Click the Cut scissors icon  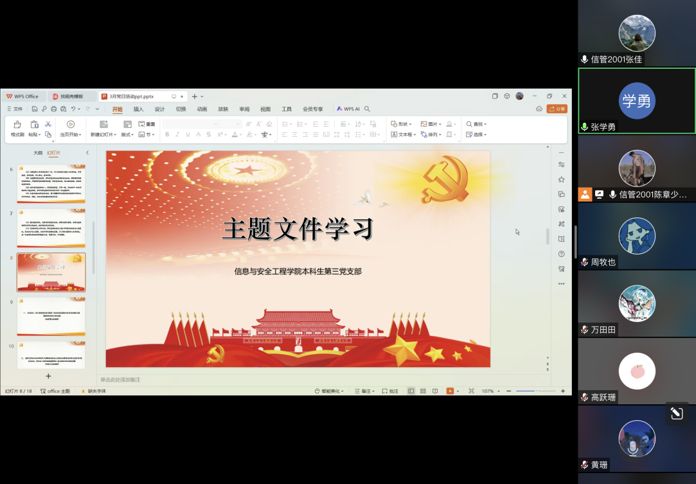click(48, 124)
